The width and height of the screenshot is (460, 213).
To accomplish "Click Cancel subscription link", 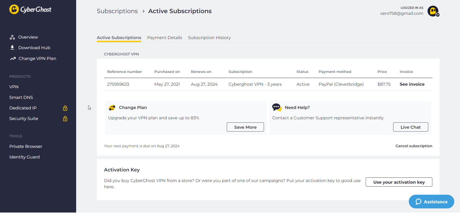I will [x=414, y=146].
